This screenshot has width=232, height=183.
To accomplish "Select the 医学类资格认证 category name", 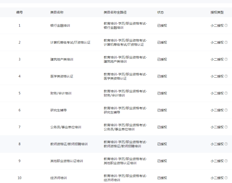I will tap(62, 76).
